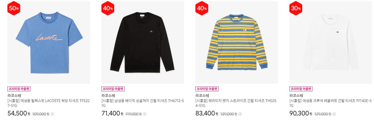The width and height of the screenshot is (374, 124).
Task: Expand price details next to 119,000원
Action: pyautogui.click(x=145, y=114)
